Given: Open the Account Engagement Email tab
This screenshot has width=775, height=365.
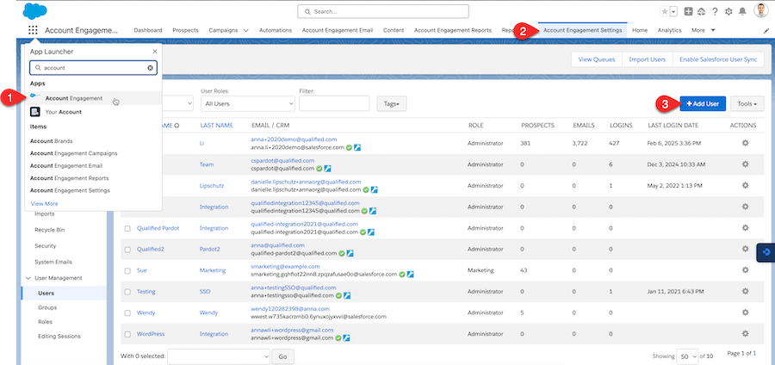Looking at the screenshot, I should pos(338,30).
